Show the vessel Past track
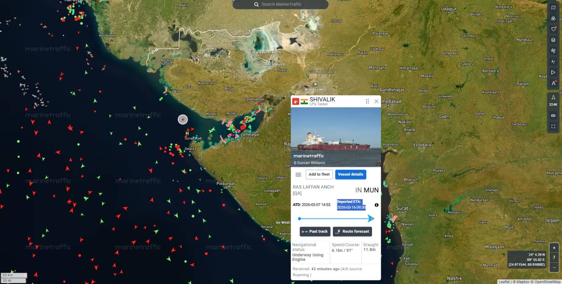Screen dimensions: 562x284 tap(315, 232)
